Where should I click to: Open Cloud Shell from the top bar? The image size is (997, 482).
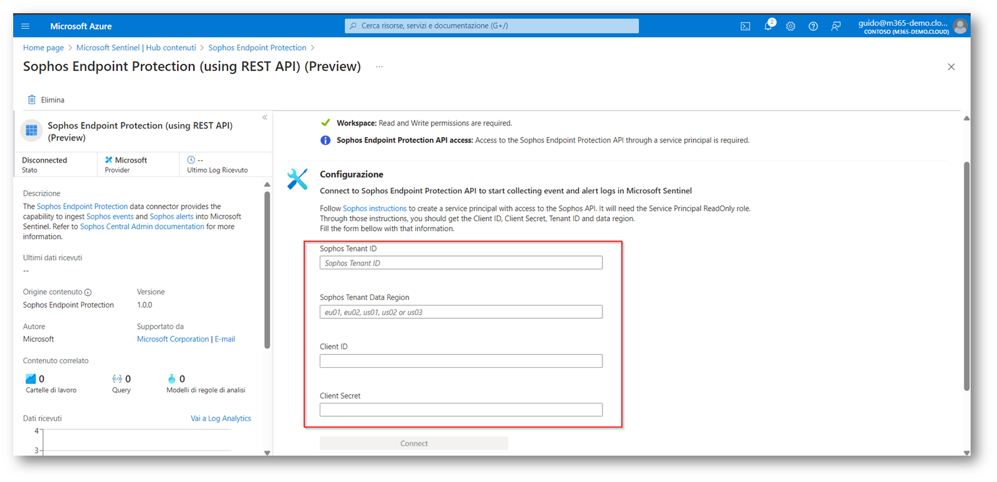tap(745, 26)
